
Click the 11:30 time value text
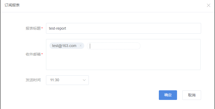(55, 80)
